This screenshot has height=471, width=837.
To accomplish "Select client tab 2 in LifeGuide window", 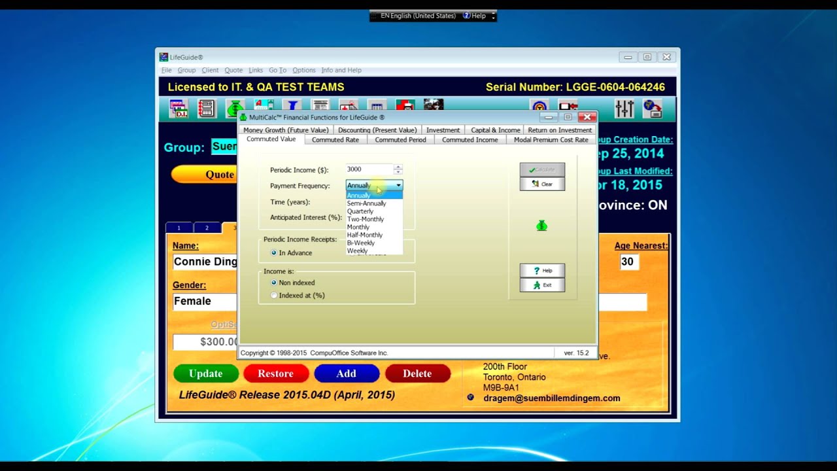I will click(x=207, y=228).
